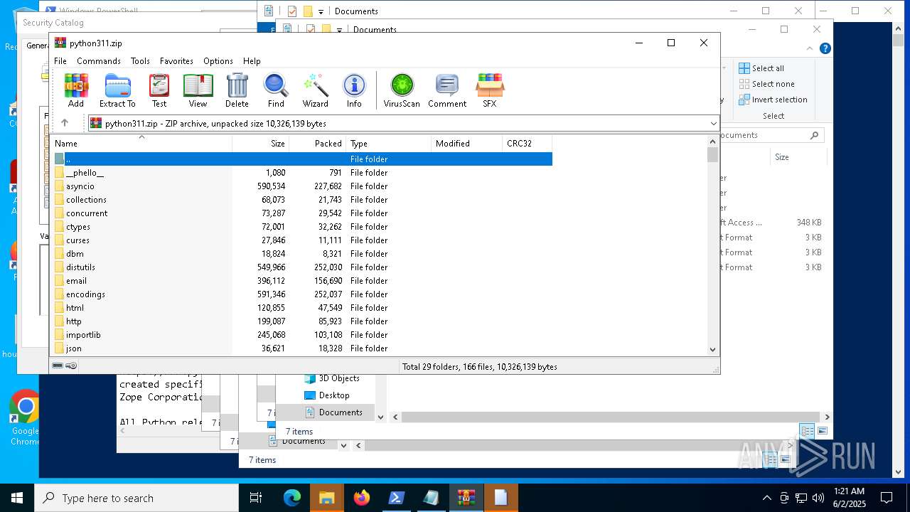Click Select none in Explorer ribbon
Viewport: 910px width, 512px height.
(766, 84)
